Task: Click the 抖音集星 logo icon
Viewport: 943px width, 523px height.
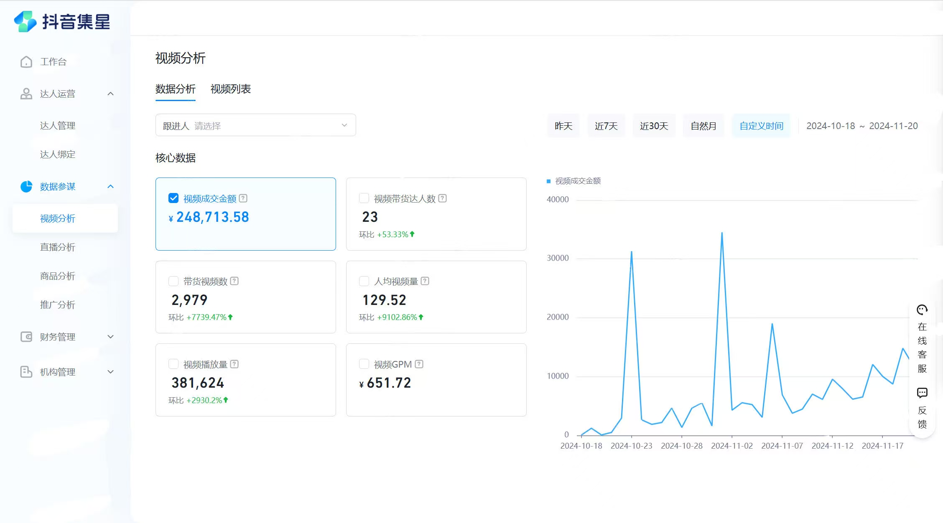Action: (x=25, y=21)
